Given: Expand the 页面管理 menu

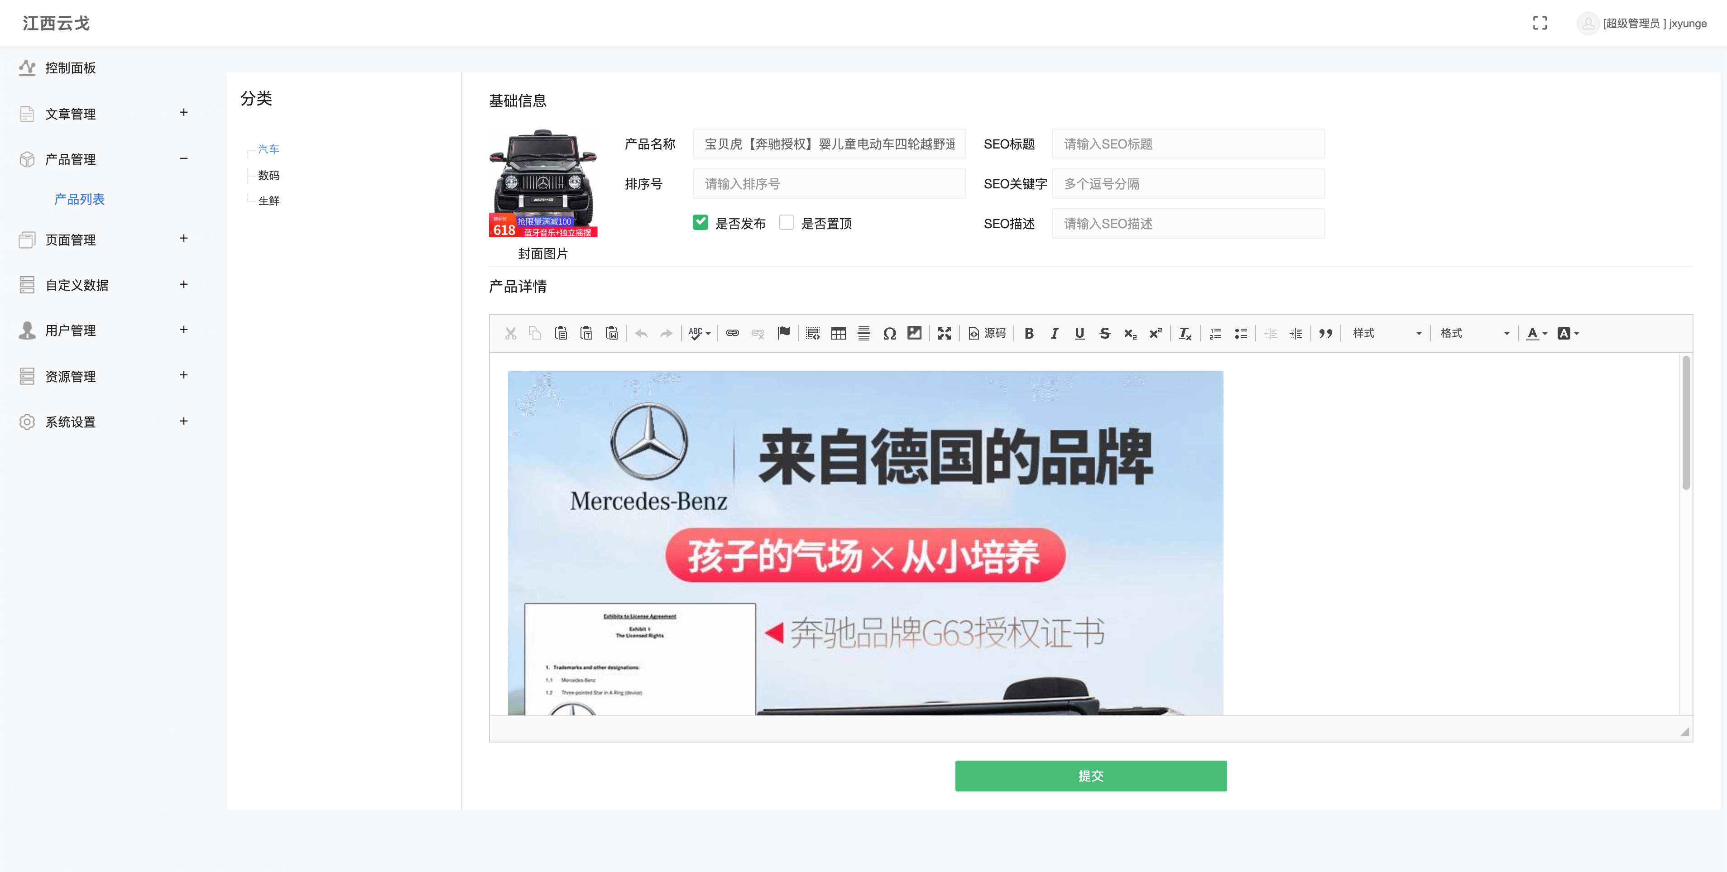Looking at the screenshot, I should (184, 239).
